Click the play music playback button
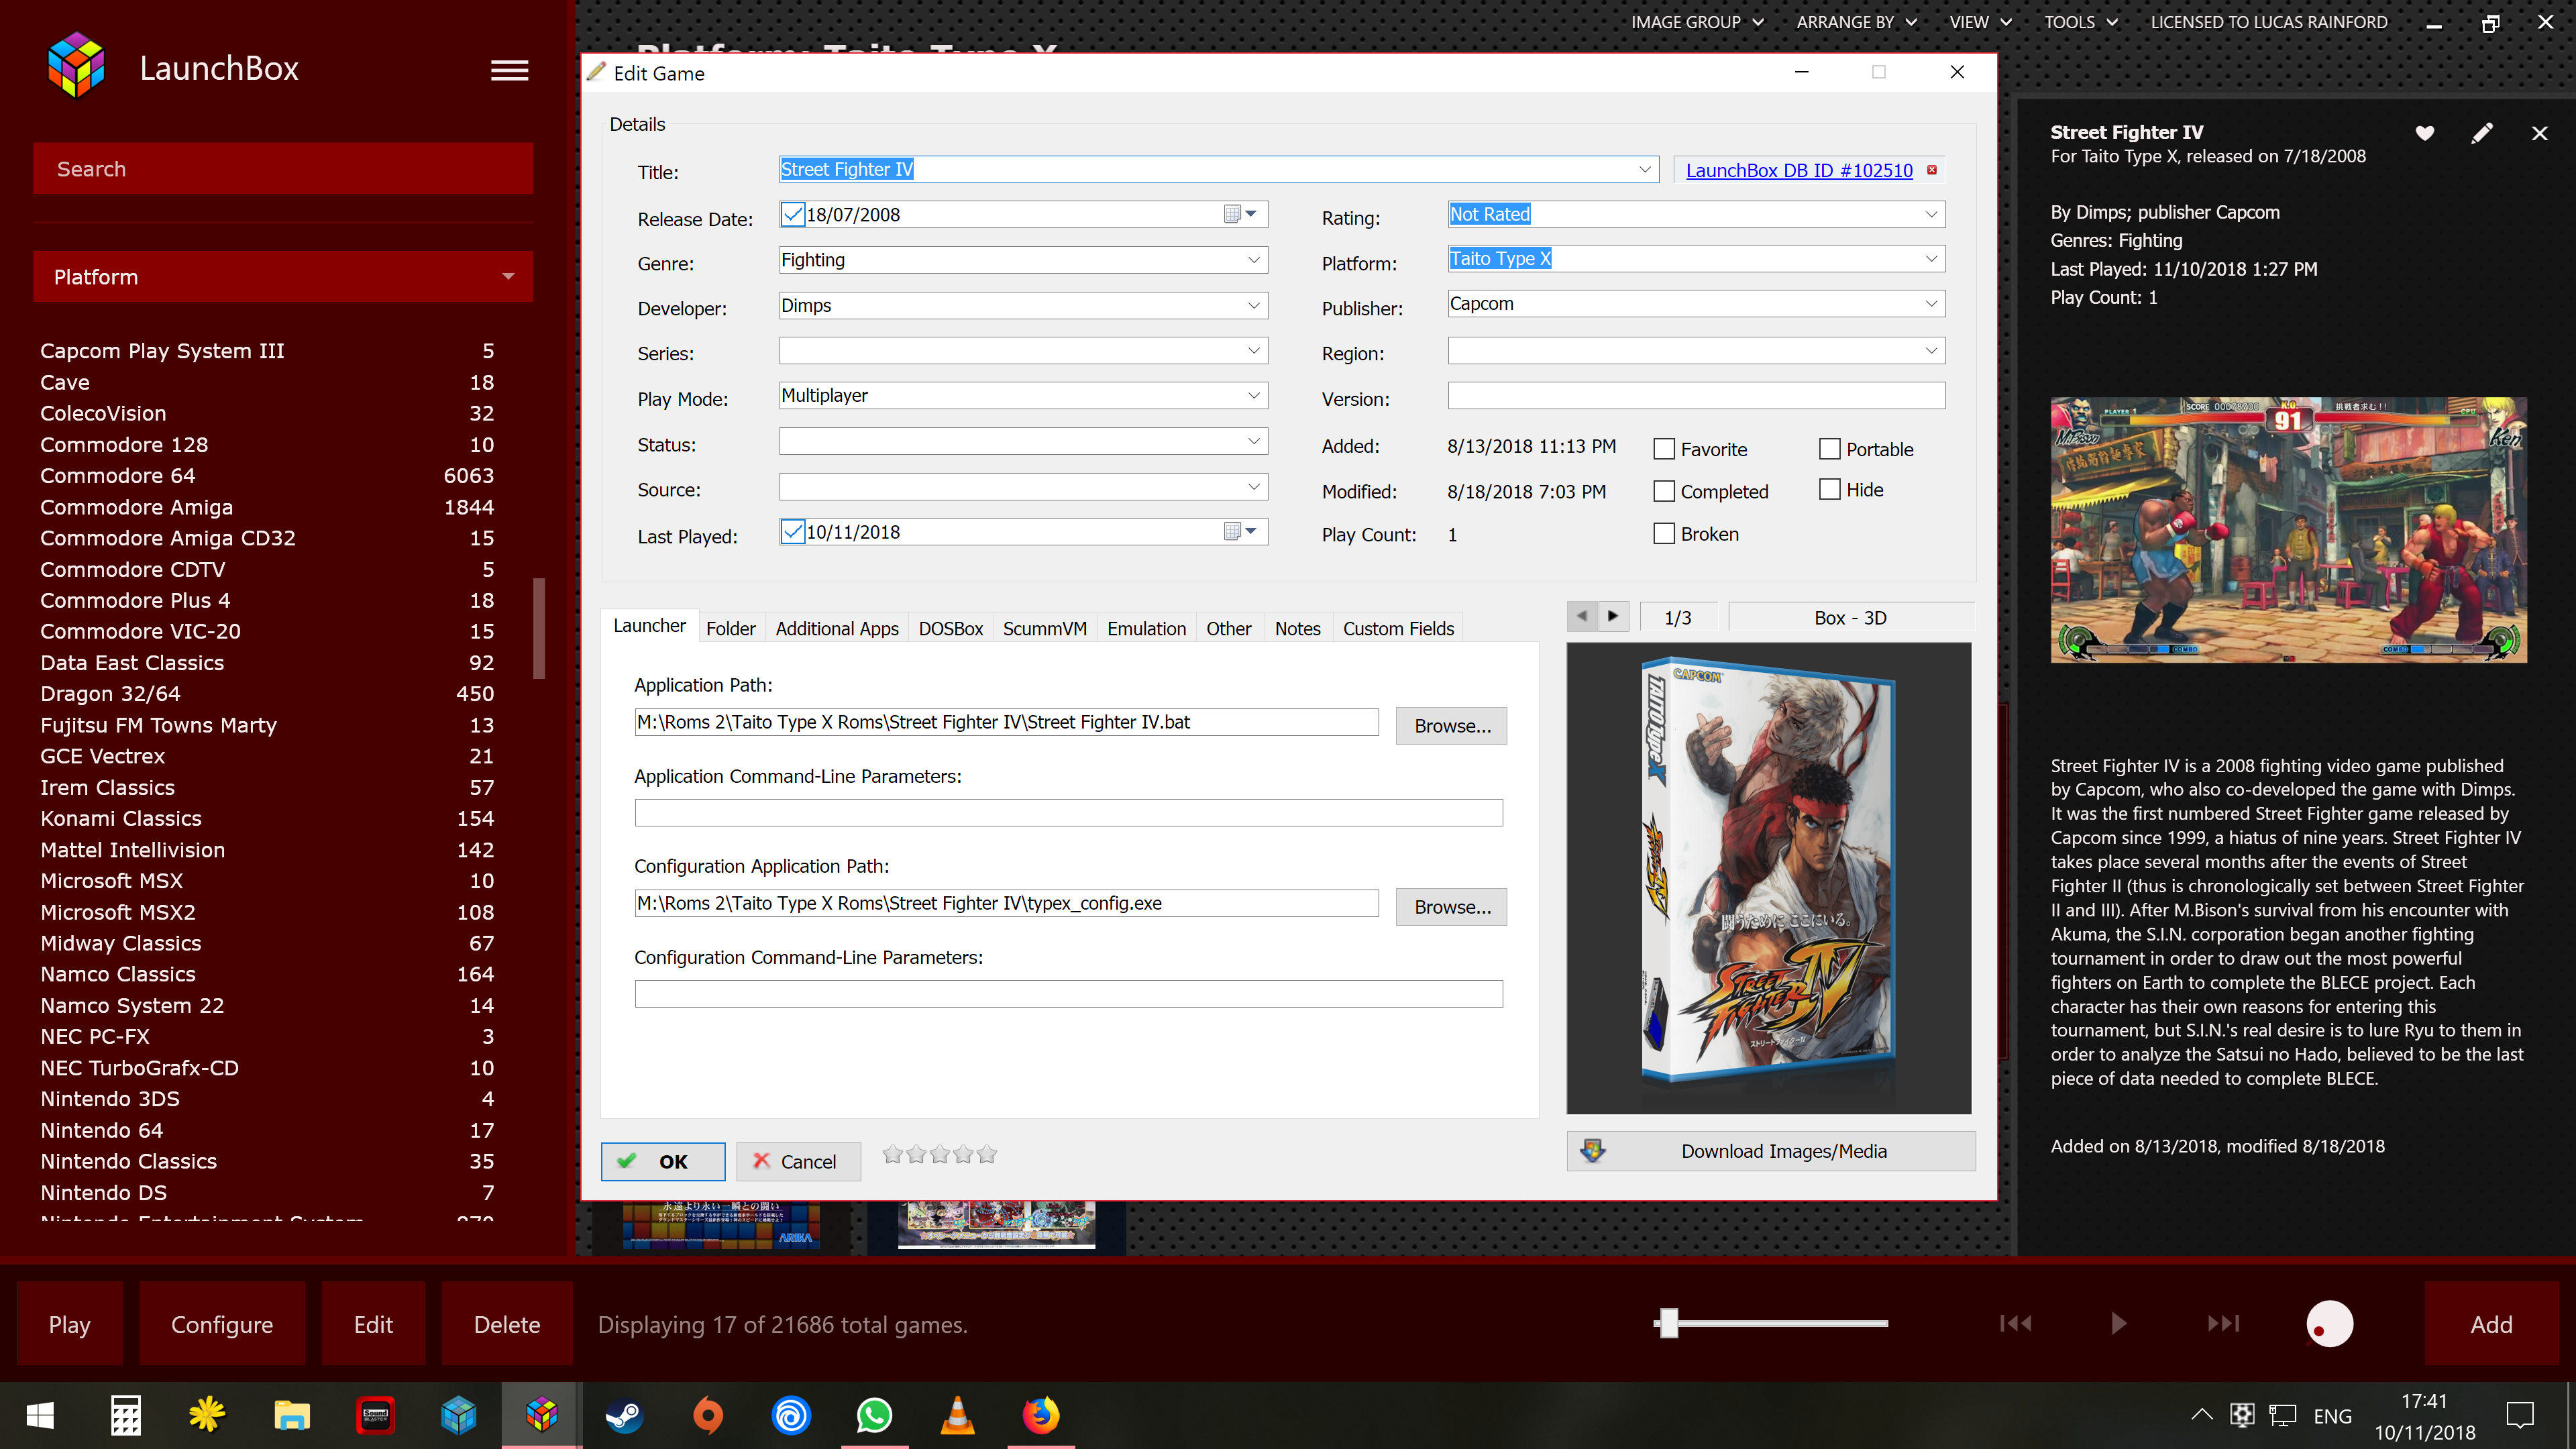The width and height of the screenshot is (2576, 1449). 2119,1323
